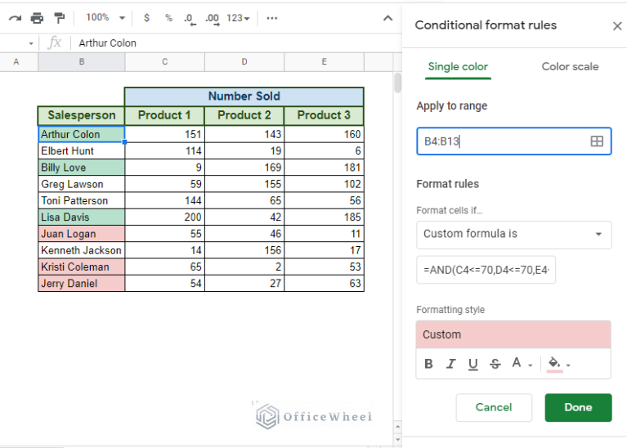Screen dimensions: 627x448
Task: Apply percent format
Action: coord(168,17)
